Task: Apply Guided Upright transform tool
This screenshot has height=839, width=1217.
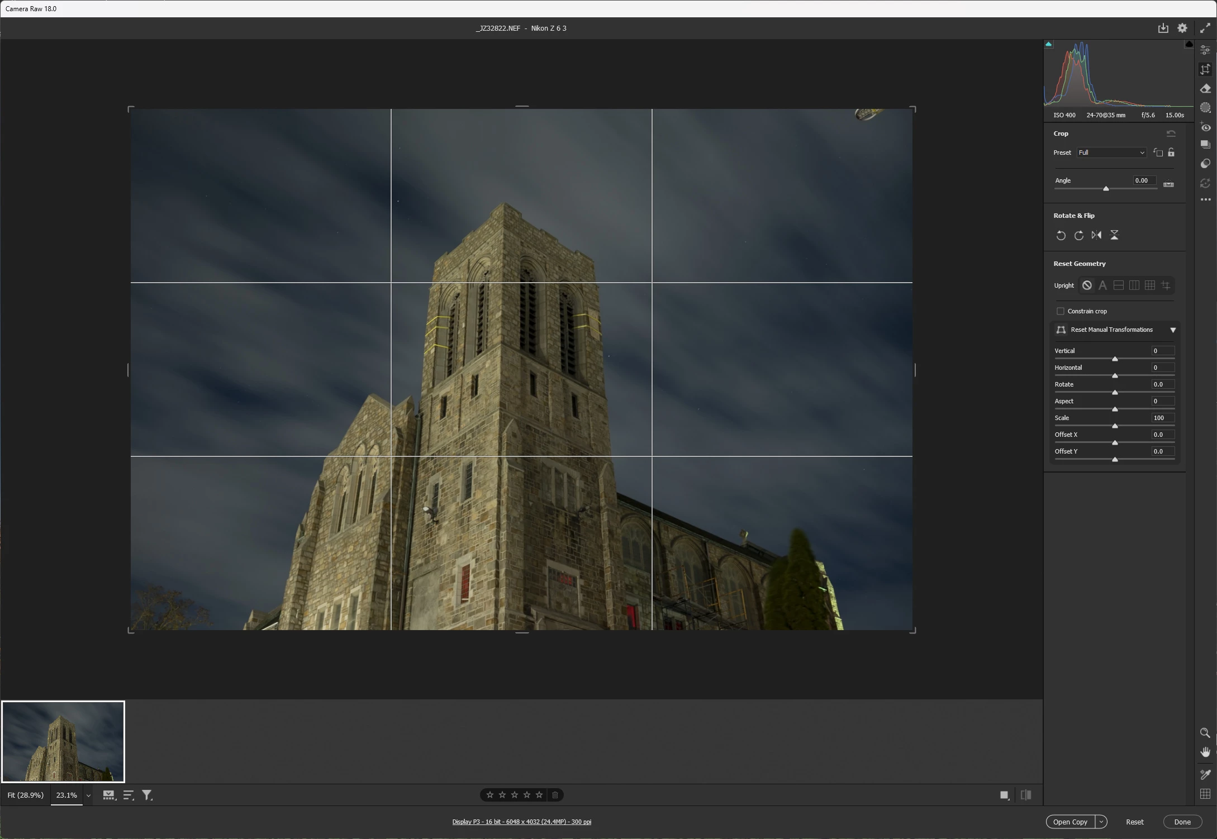Action: point(1166,285)
